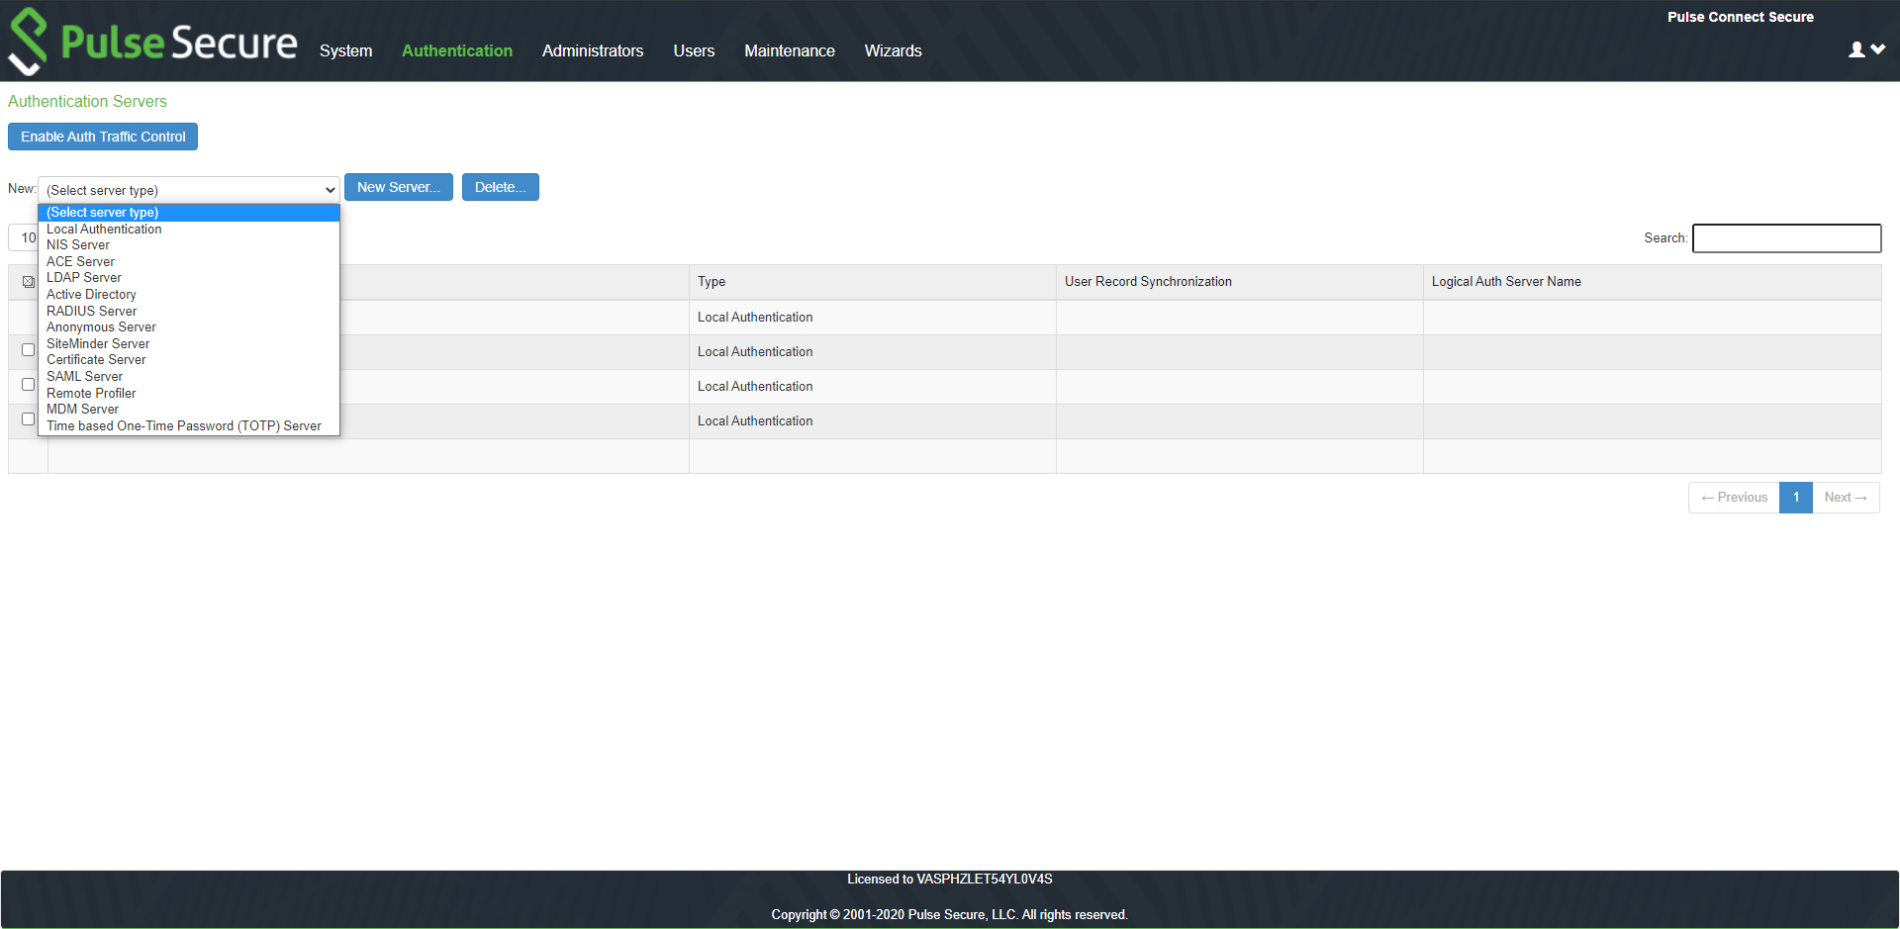Choose ACE Server option
Image resolution: width=1900 pixels, height=929 pixels.
[189, 261]
